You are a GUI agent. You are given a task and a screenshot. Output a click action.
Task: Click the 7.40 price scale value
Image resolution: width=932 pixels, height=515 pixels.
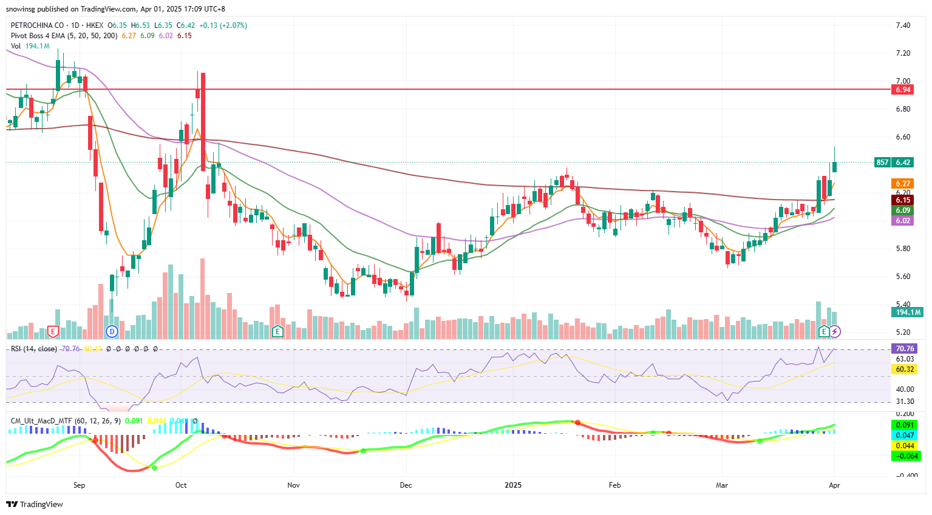tap(903, 25)
